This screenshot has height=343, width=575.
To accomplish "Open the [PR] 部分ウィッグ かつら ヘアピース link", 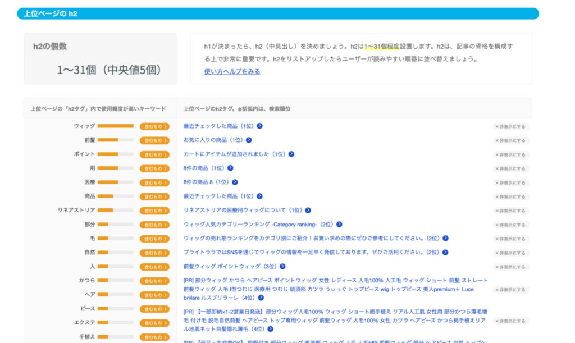I will point(336,289).
